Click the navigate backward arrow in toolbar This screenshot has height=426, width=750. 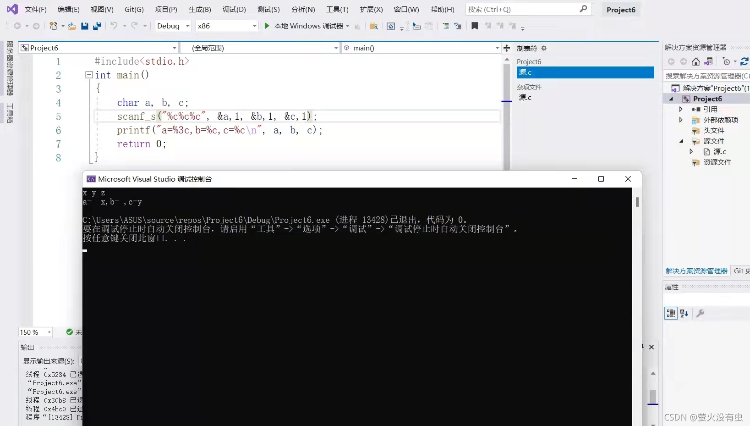coord(17,26)
